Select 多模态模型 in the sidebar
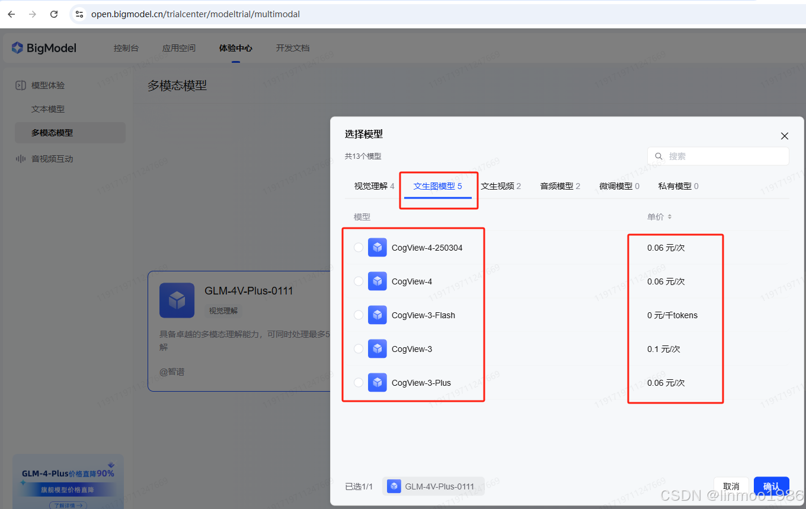This screenshot has width=806, height=509. (x=70, y=133)
